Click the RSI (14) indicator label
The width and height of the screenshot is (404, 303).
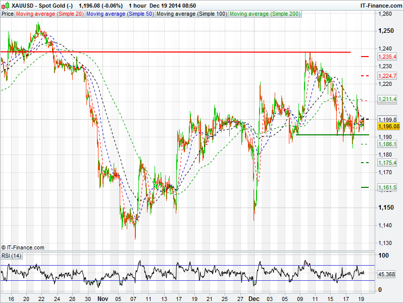[11, 256]
